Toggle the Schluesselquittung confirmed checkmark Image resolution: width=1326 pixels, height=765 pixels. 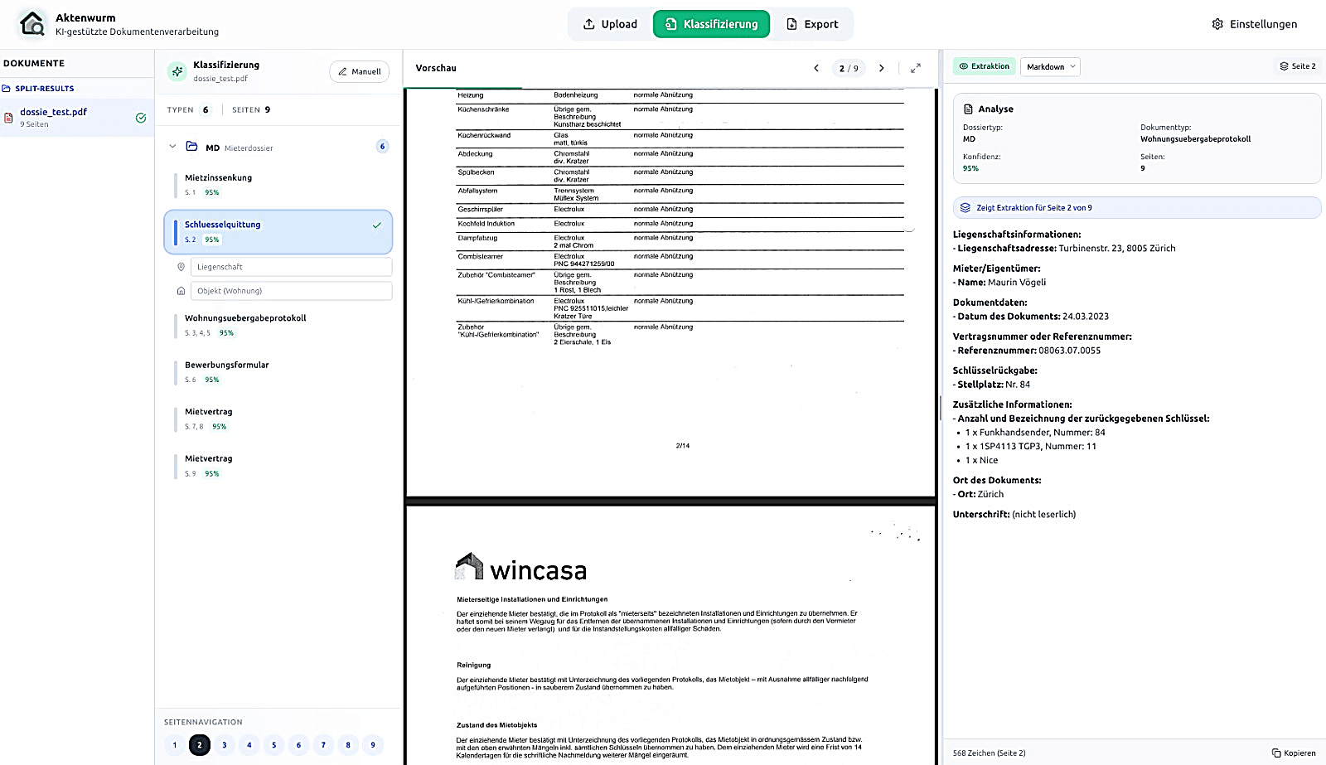377,225
